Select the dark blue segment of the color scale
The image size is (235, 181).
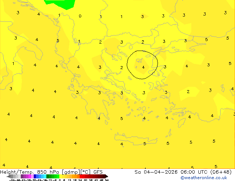(36, 176)
